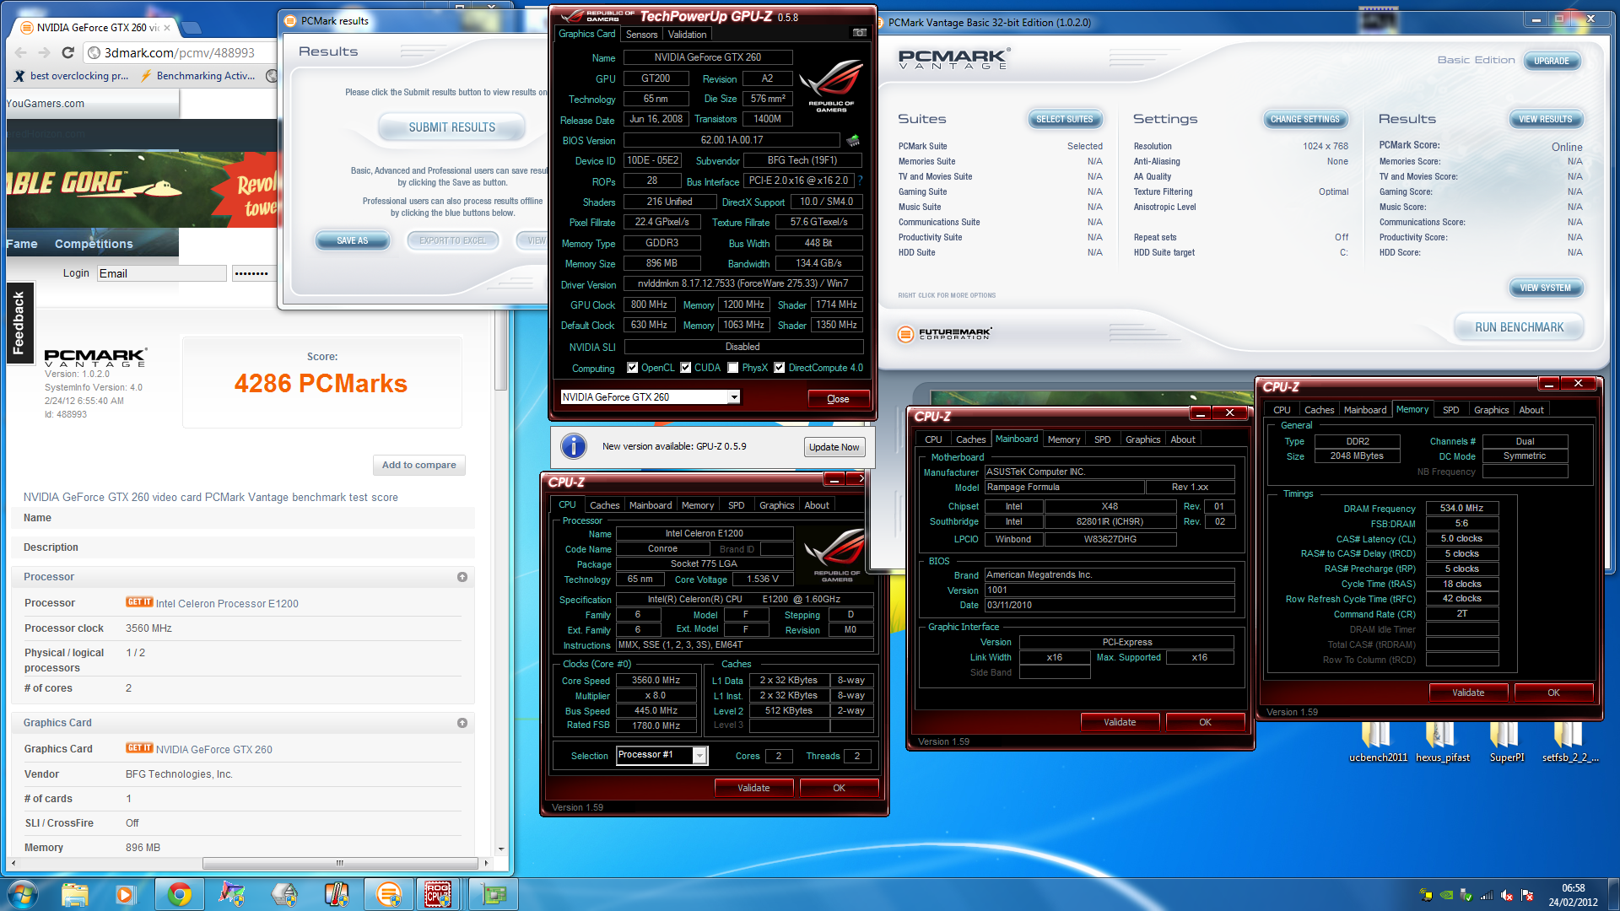
Task: Open Processor #1 selection dropdown in CPU-Z
Action: coord(699,756)
